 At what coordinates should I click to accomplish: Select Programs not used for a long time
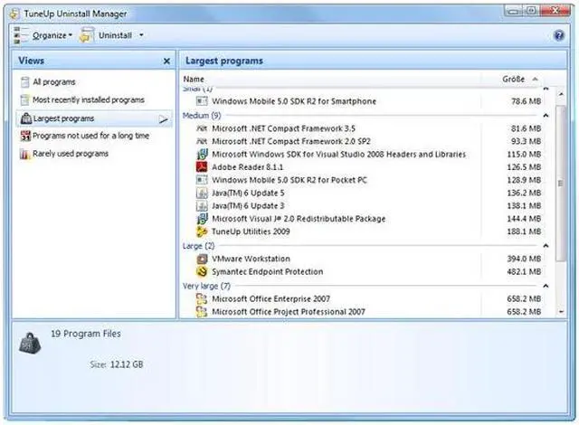point(90,136)
